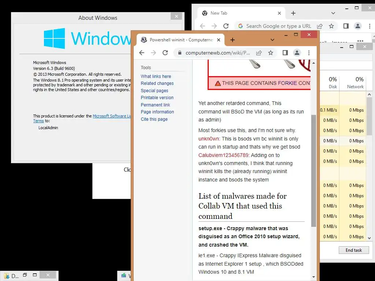Open Printable version link
This screenshot has height=281, width=375.
click(x=157, y=97)
